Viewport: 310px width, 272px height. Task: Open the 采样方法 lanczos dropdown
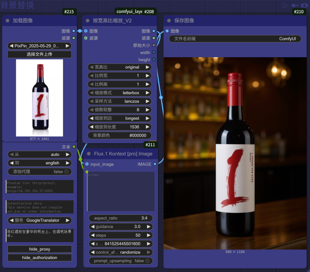(x=119, y=101)
